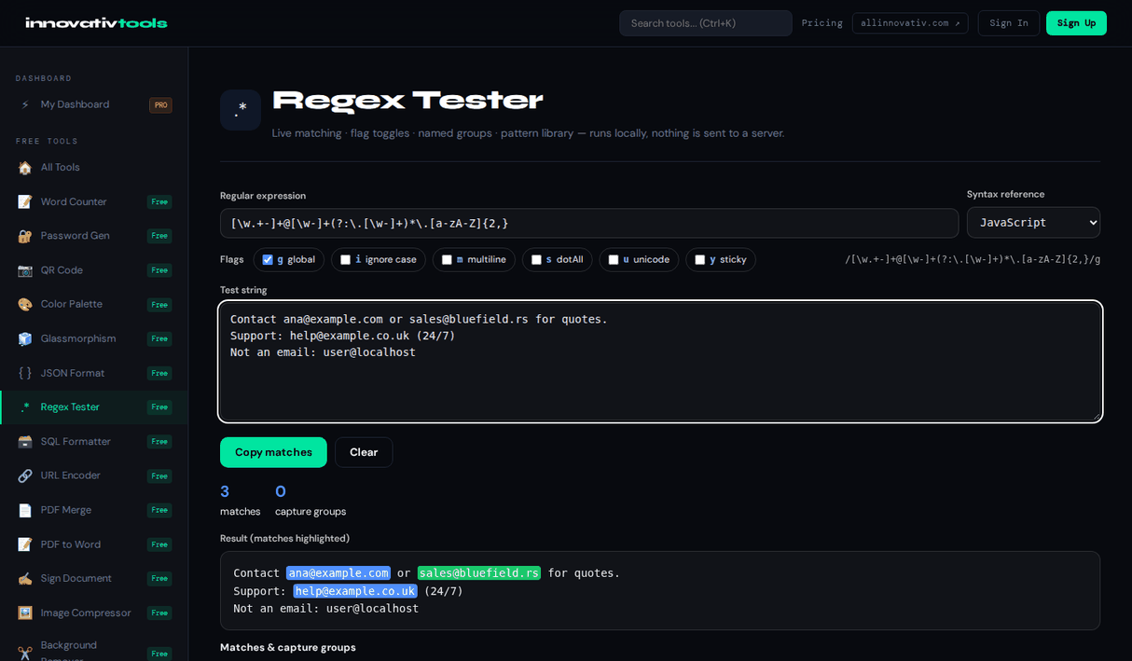This screenshot has height=661, width=1132.
Task: Click the Clear button
Action: pyautogui.click(x=364, y=452)
